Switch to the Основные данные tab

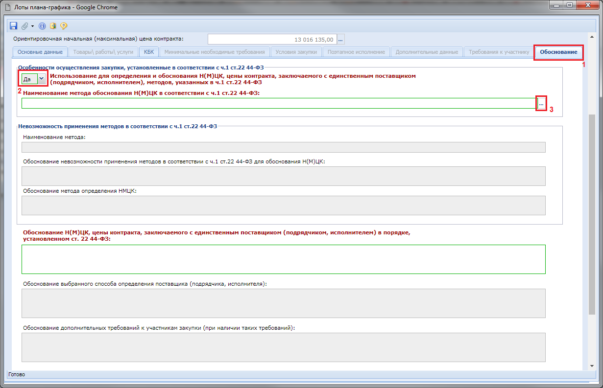40,52
